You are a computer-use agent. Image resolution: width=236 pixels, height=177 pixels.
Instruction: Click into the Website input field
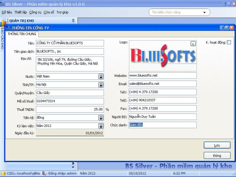(163, 76)
